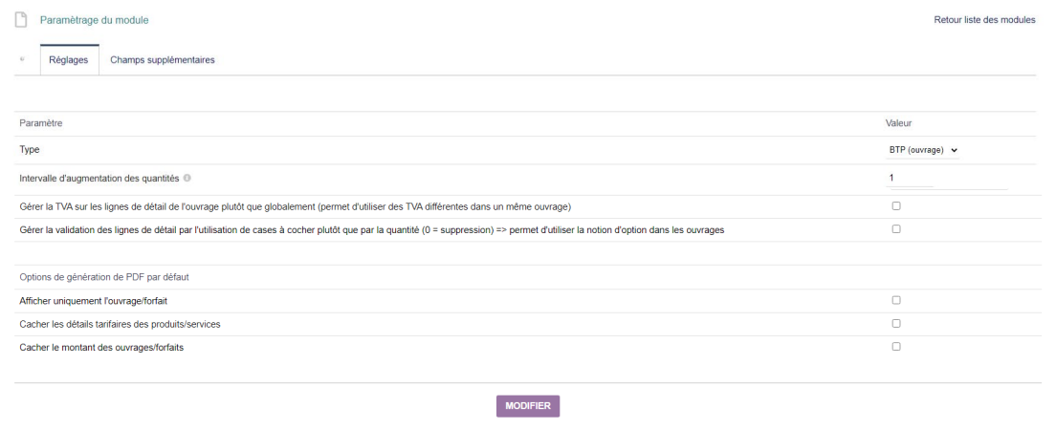
Task: Check Afficher uniquement l'ouvrage/forfait
Action: click(895, 300)
